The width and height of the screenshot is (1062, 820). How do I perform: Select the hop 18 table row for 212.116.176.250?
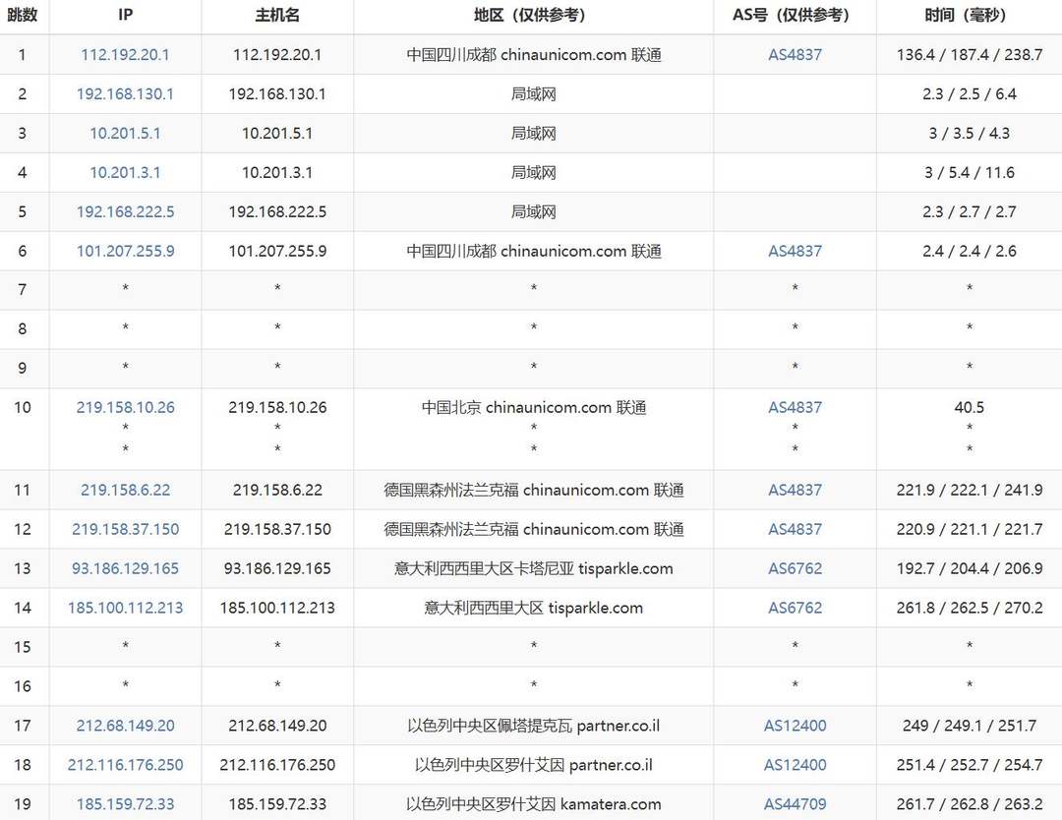point(531,764)
